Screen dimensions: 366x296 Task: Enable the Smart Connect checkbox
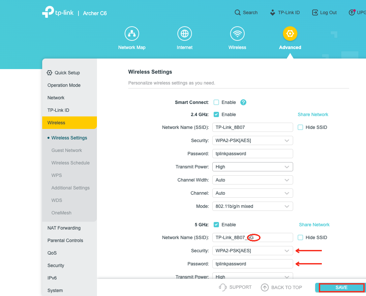(216, 102)
